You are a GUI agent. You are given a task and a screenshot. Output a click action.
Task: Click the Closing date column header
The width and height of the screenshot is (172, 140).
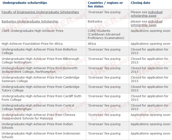[x=140, y=3]
